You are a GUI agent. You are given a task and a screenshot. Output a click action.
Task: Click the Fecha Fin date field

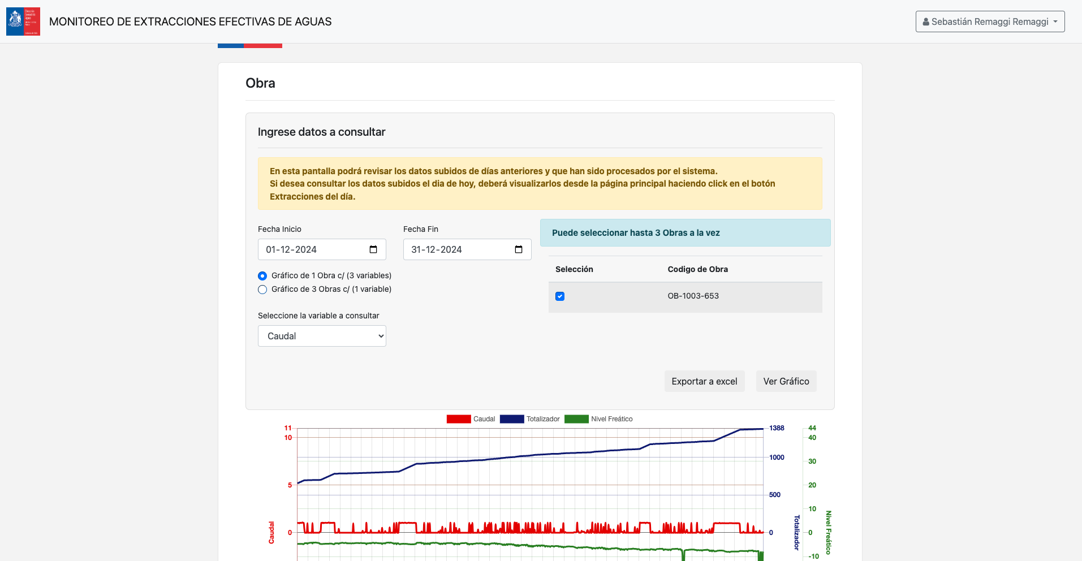pyautogui.click(x=467, y=249)
